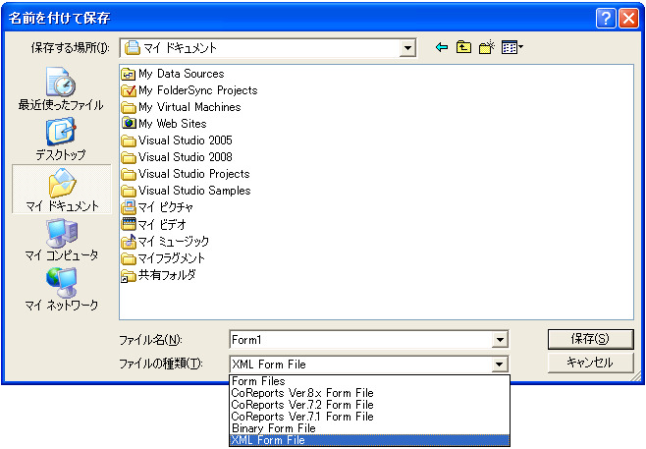This screenshot has height=449, width=646.
Task: Select the Visual Studio 2008 folder icon
Action: 129,157
